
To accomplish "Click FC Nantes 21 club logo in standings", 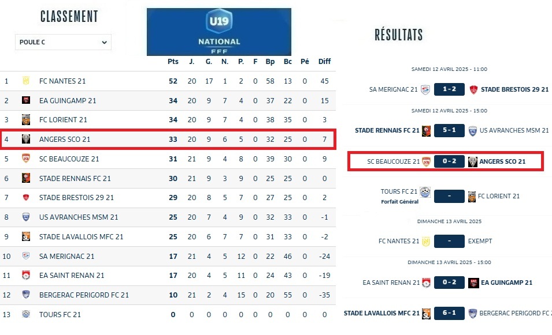I will click(x=25, y=81).
